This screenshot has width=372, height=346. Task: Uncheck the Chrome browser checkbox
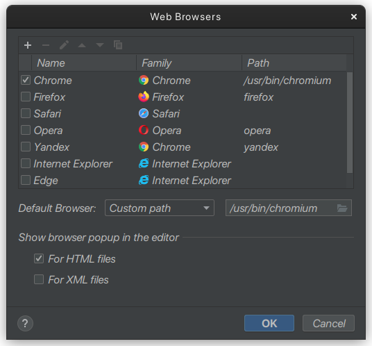[x=26, y=81]
